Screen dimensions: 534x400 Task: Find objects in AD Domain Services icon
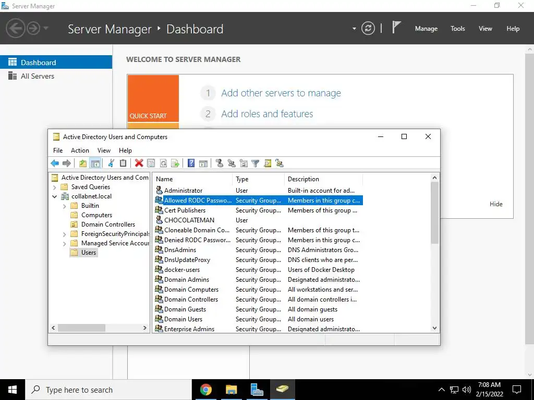[x=268, y=163]
